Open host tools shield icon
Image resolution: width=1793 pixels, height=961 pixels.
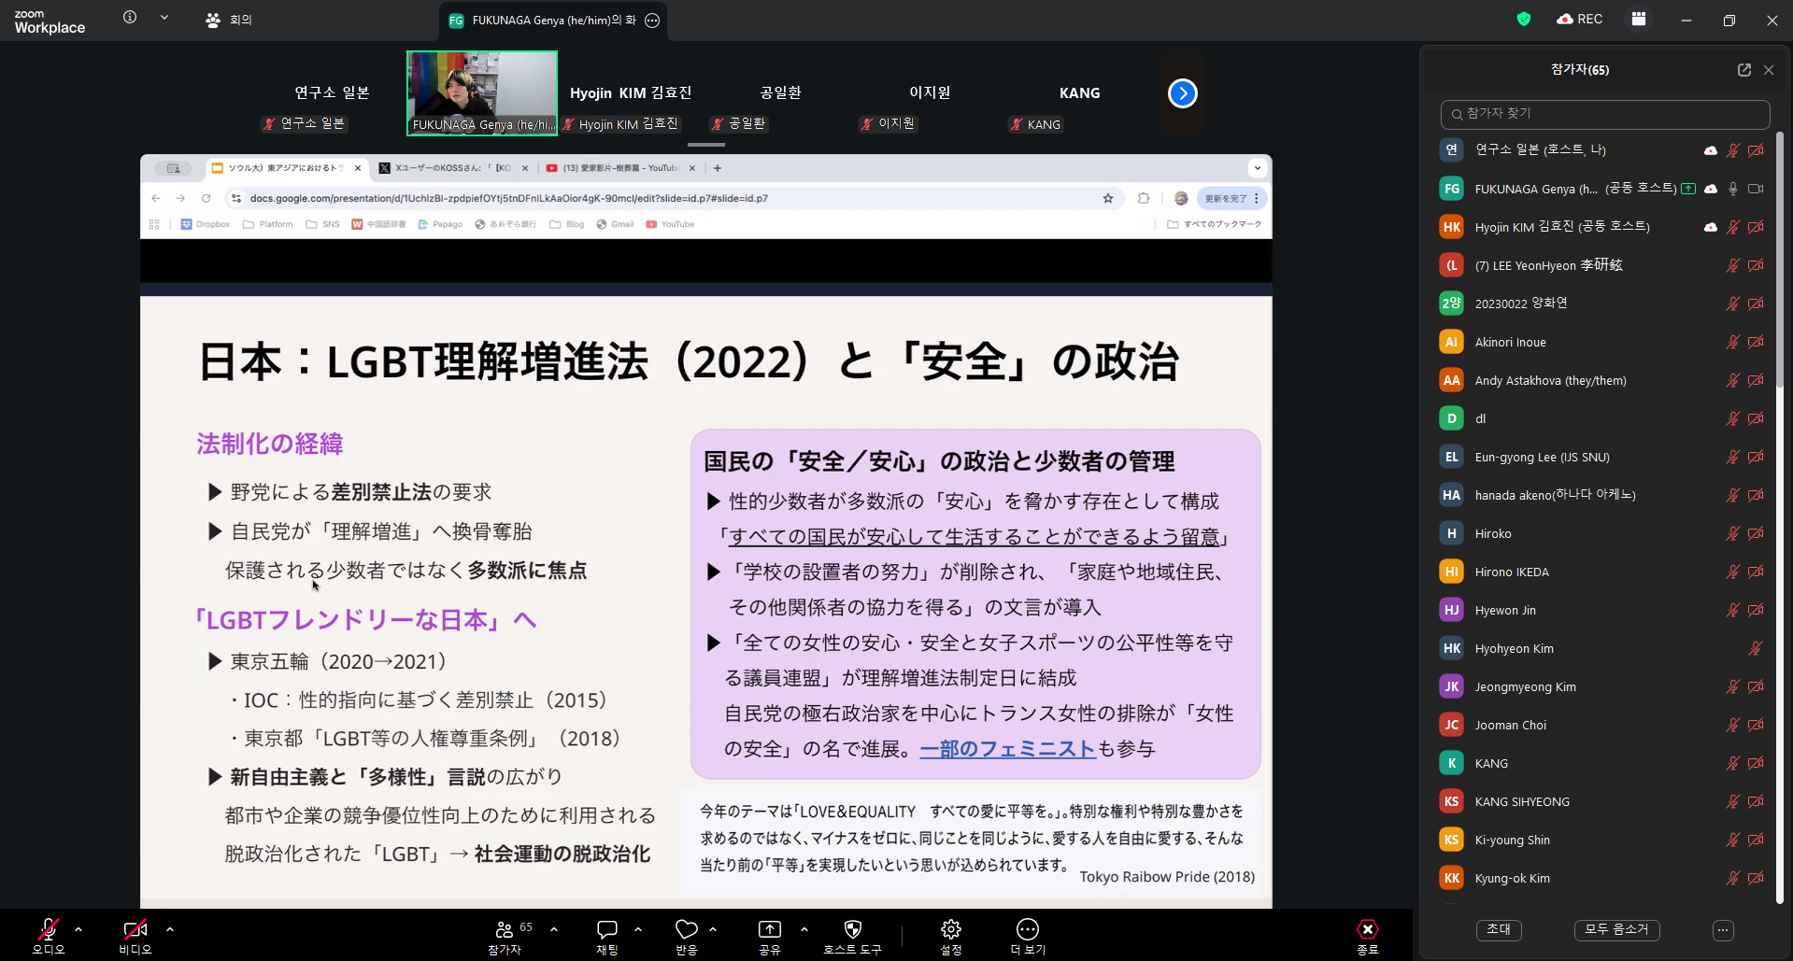tap(852, 929)
